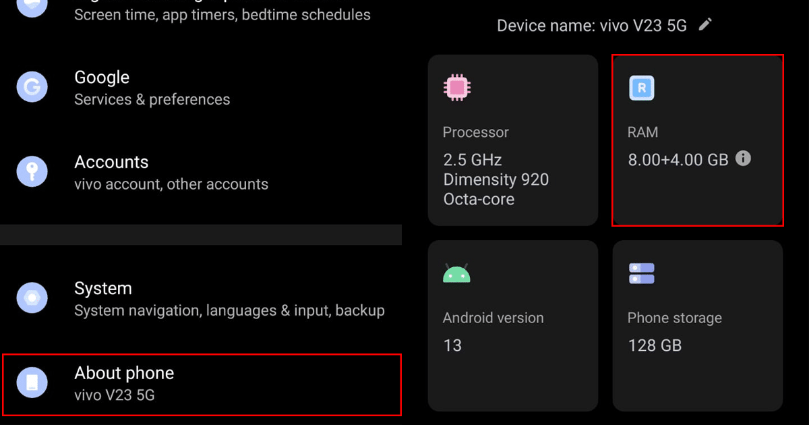Tap the About phone icon
This screenshot has height=425, width=809.
click(x=32, y=382)
